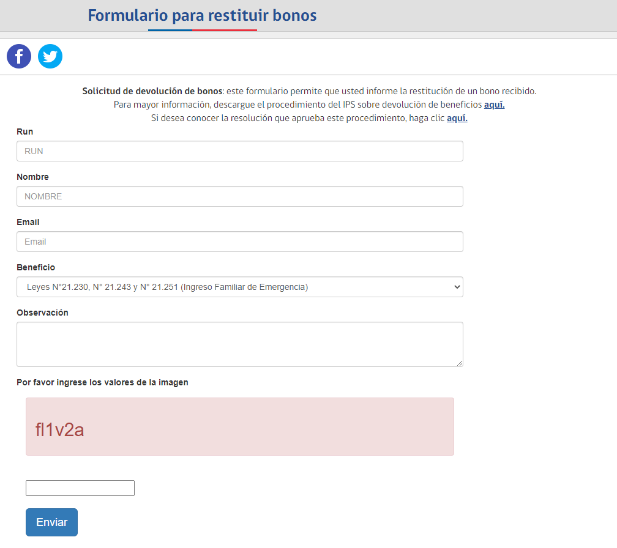617x548 pixels.
Task: Grab the Observación textarea resize handle
Action: pos(460,363)
